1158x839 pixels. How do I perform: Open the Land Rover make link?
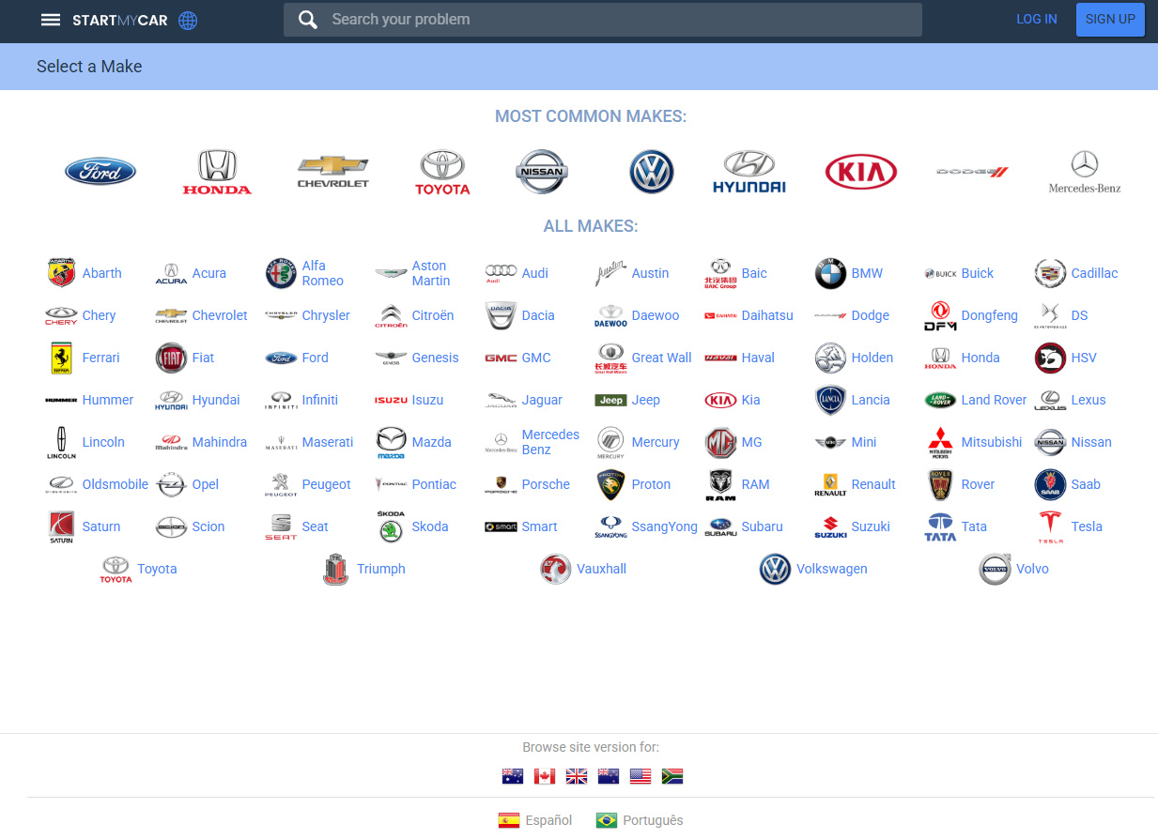995,400
